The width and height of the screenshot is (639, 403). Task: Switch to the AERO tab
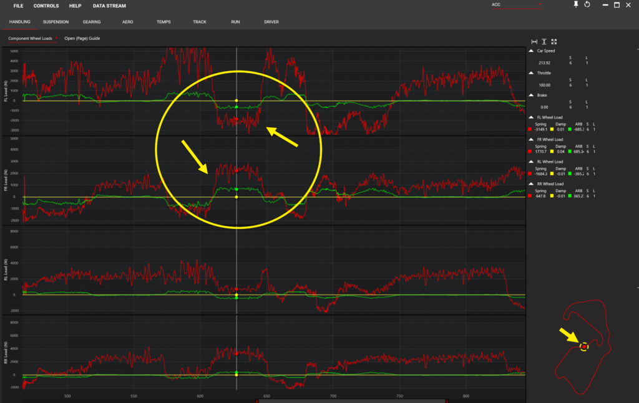[127, 22]
